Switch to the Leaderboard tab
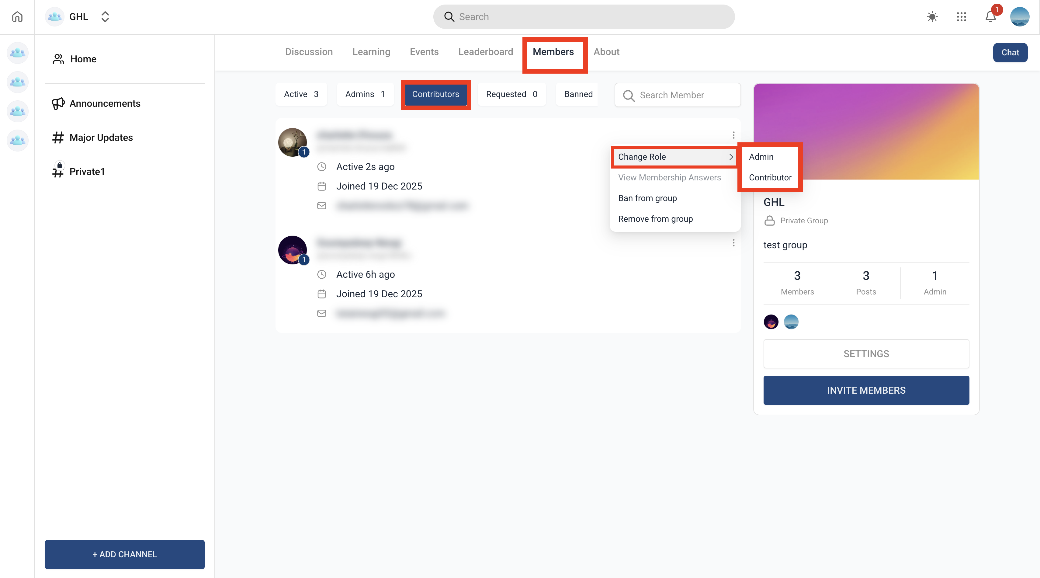Image resolution: width=1040 pixels, height=578 pixels. (485, 52)
